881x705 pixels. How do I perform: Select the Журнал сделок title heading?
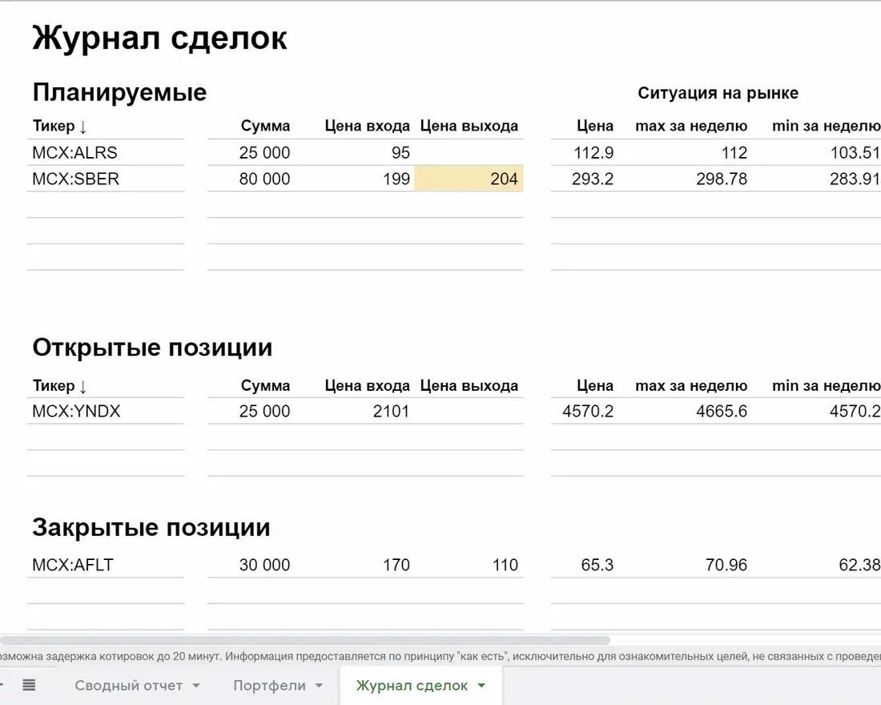159,38
